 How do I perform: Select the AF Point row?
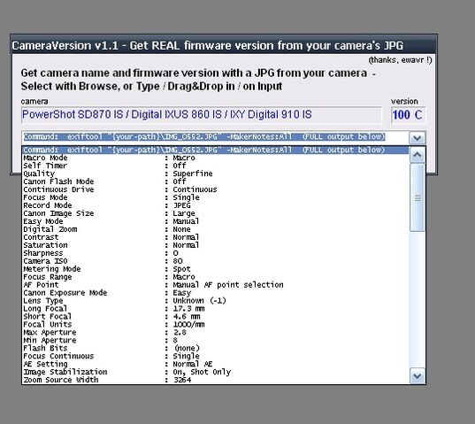pyautogui.click(x=215, y=285)
